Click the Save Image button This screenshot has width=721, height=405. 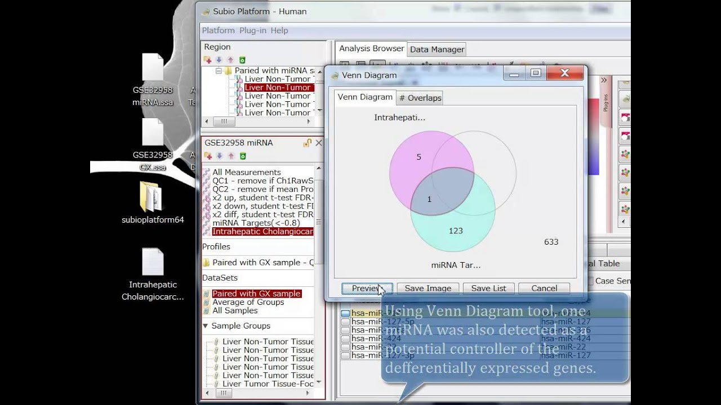428,288
